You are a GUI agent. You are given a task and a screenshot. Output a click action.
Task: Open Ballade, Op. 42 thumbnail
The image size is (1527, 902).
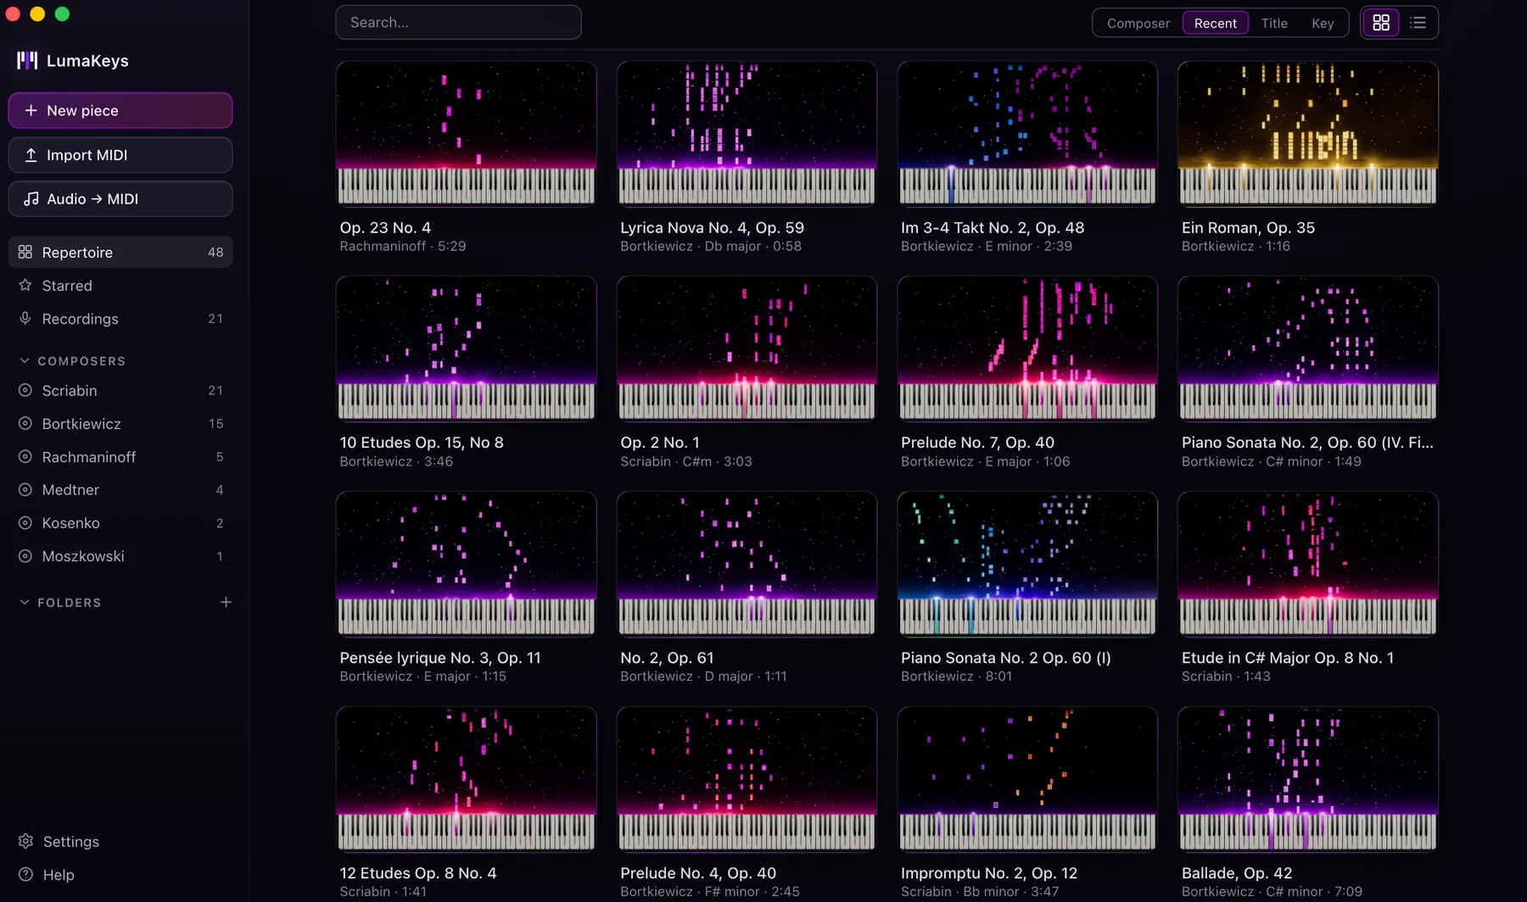click(x=1308, y=779)
